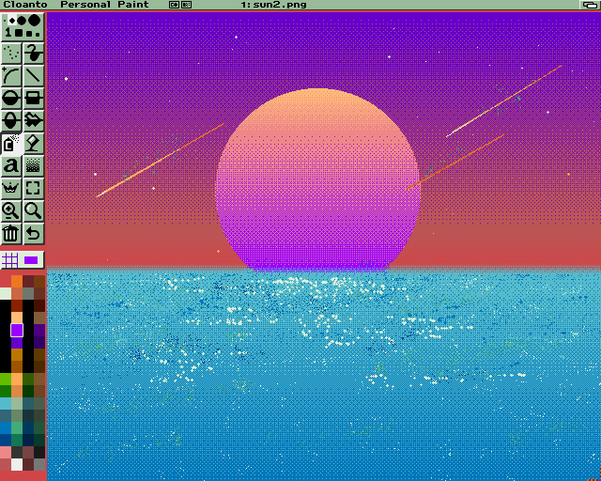Choose the text tool with letter a

[11, 166]
